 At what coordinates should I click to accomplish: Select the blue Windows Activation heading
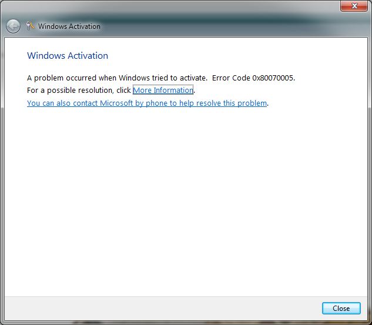click(68, 56)
